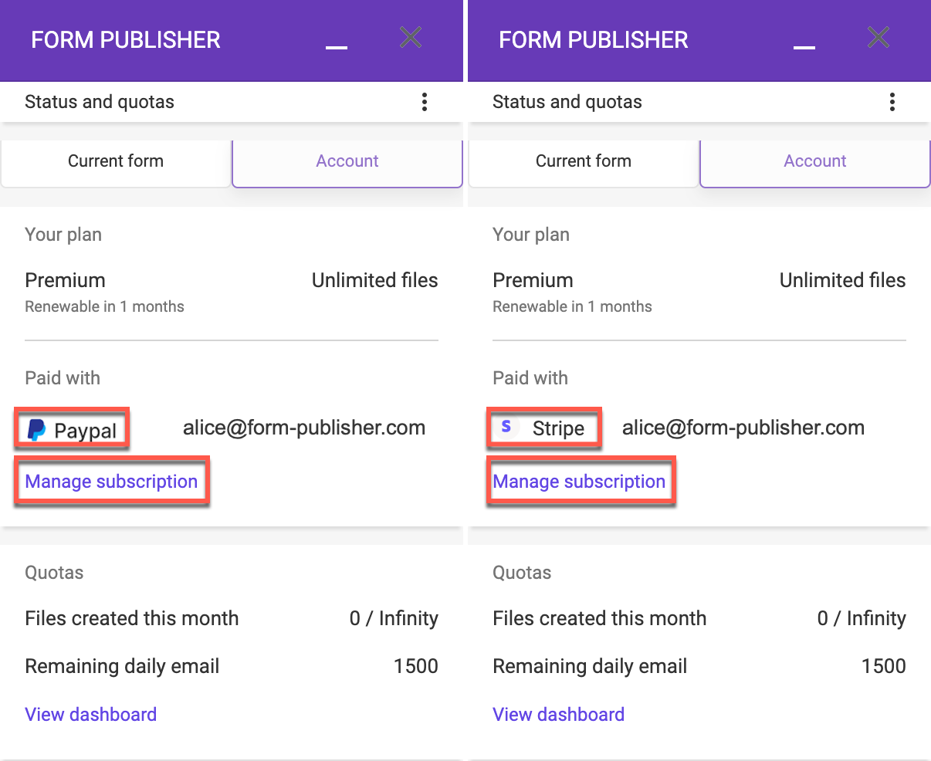Click the PayPal logo icon
Viewport: 931px width, 761px height.
tap(36, 430)
